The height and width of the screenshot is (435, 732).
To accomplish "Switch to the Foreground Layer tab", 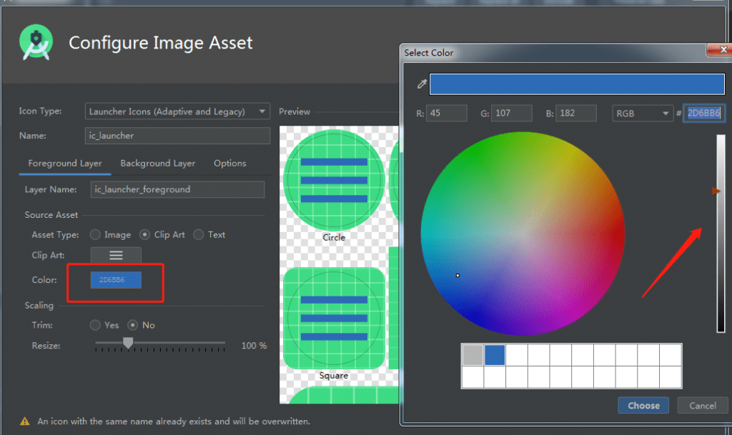I will pyautogui.click(x=65, y=164).
